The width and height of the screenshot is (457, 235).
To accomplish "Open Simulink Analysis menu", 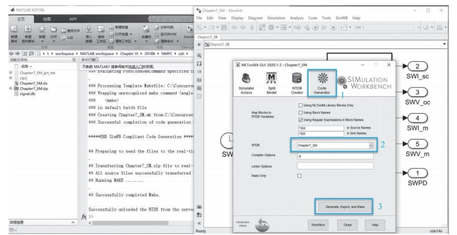I will click(297, 18).
